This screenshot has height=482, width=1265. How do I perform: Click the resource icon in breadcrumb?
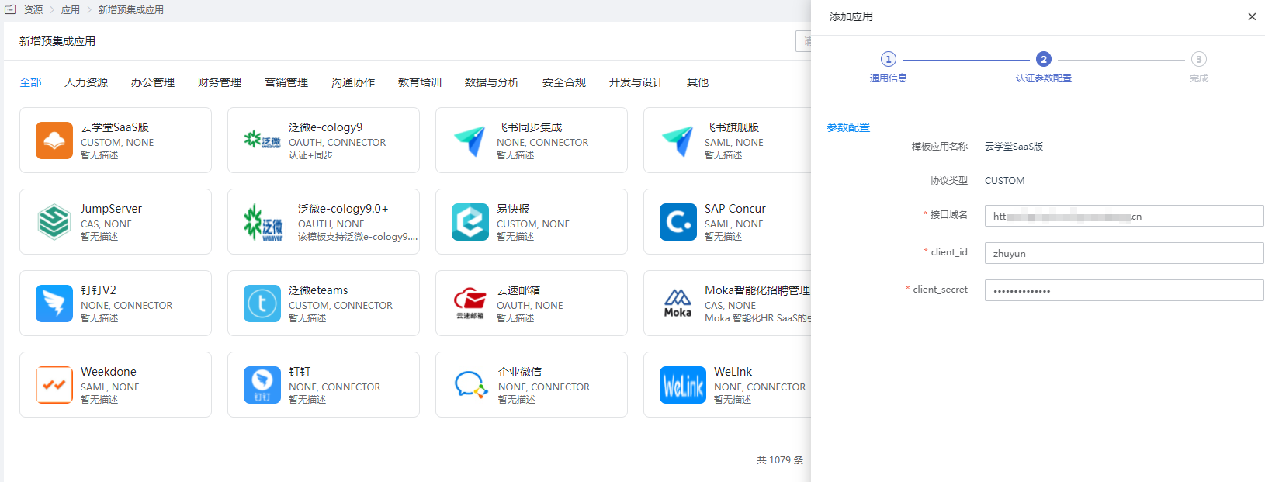pyautogui.click(x=10, y=9)
